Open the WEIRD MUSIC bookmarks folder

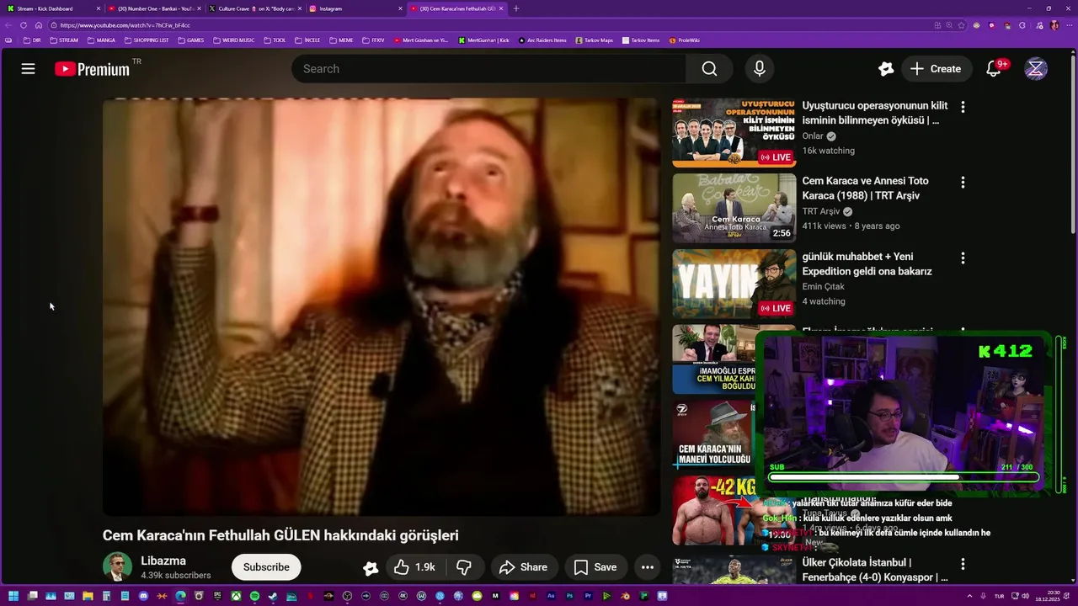tap(234, 40)
